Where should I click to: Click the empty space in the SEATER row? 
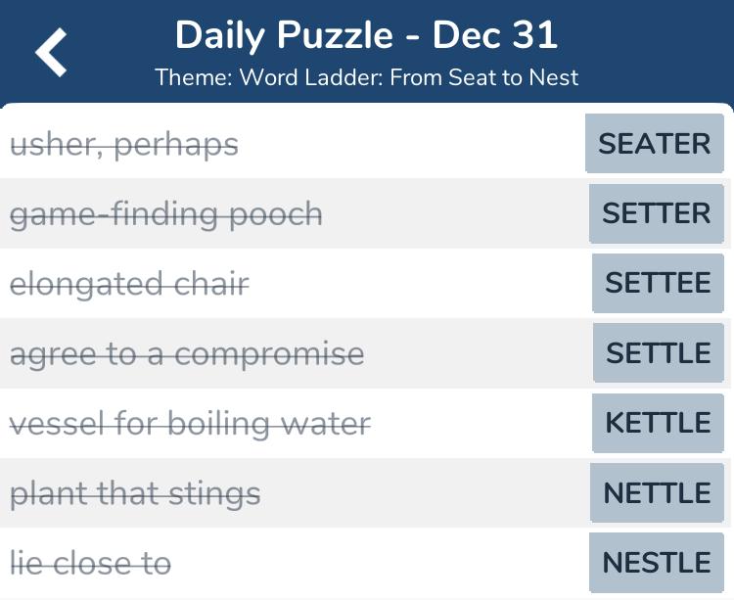(411, 145)
